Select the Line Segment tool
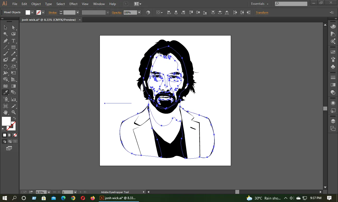This screenshot has width=338, height=202. coord(6,47)
